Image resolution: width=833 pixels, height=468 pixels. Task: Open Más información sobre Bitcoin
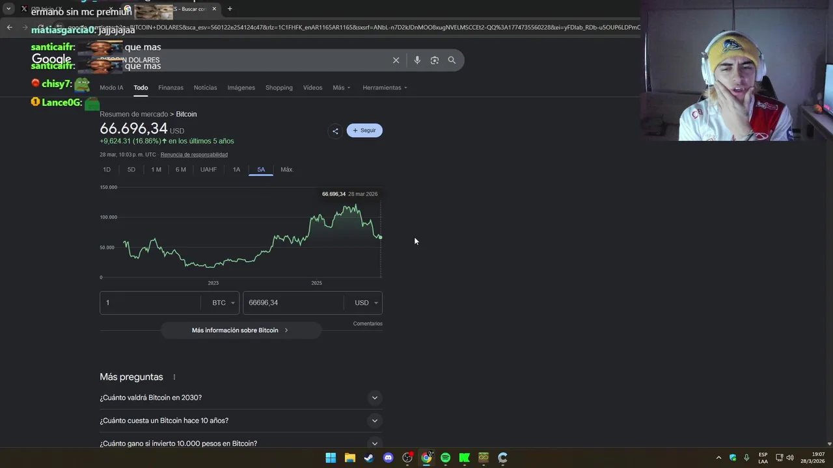point(241,330)
